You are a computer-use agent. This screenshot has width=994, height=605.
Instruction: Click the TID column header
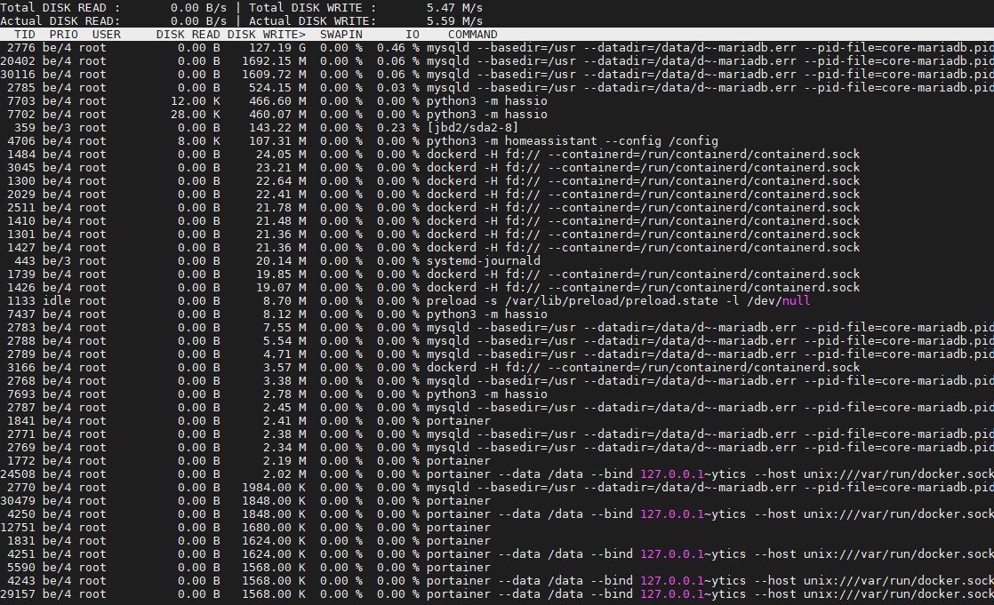coord(25,35)
